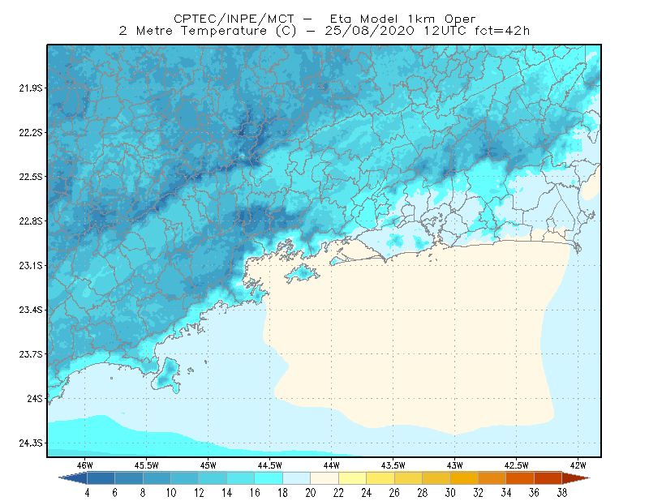Image resolution: width=649 pixels, height=501 pixels.
Task: Select the 18-20 pale cyan color swatch
Action: point(296,478)
